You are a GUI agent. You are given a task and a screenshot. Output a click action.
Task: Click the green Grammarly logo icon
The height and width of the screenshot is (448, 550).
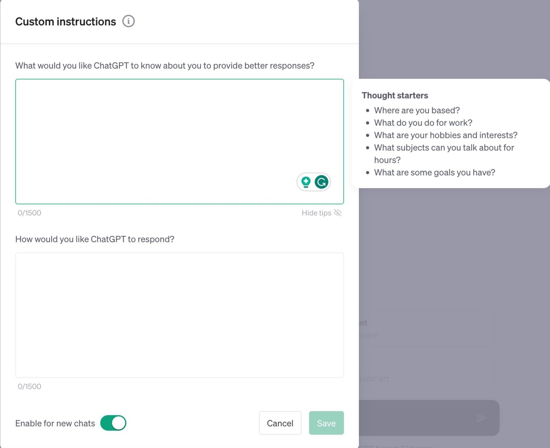[x=321, y=182]
